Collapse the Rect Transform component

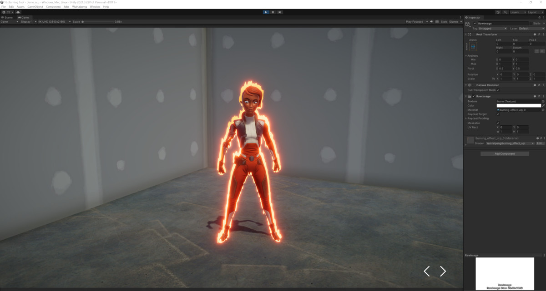click(465, 35)
